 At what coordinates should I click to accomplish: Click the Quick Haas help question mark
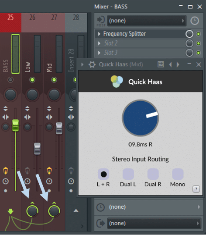point(196,189)
